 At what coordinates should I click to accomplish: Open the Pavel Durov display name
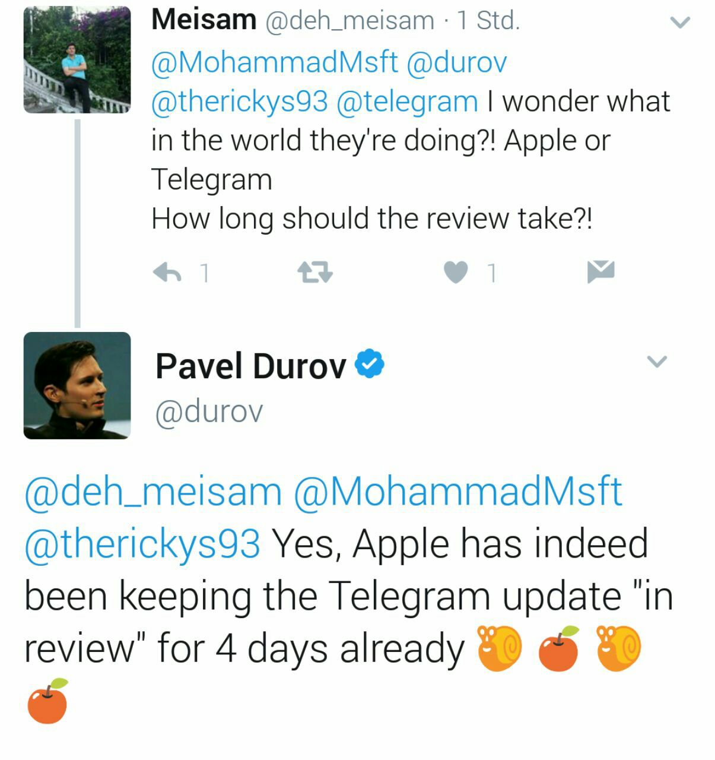(251, 366)
